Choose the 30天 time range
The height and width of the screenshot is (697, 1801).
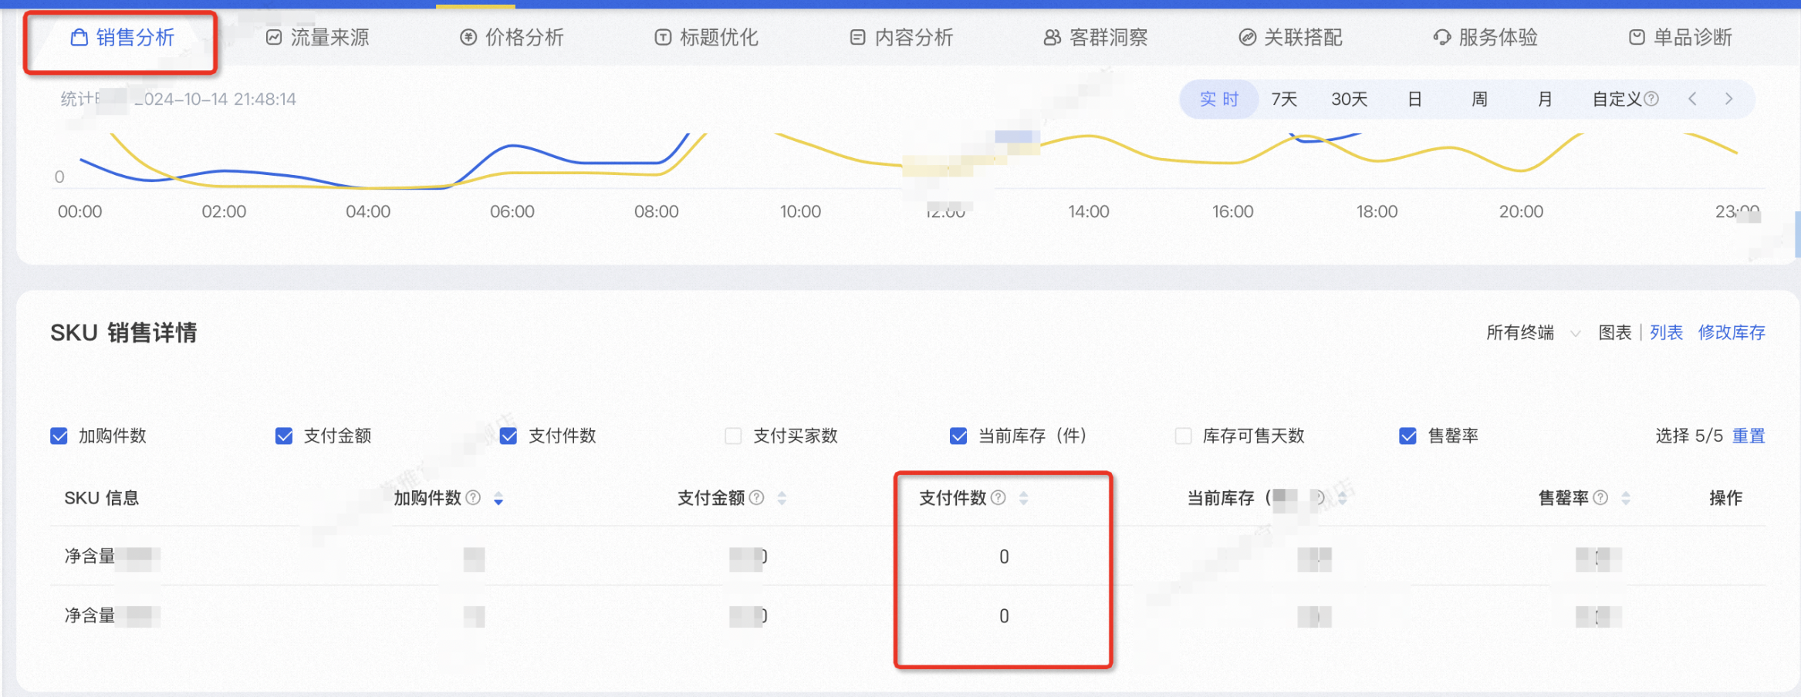[x=1349, y=99]
